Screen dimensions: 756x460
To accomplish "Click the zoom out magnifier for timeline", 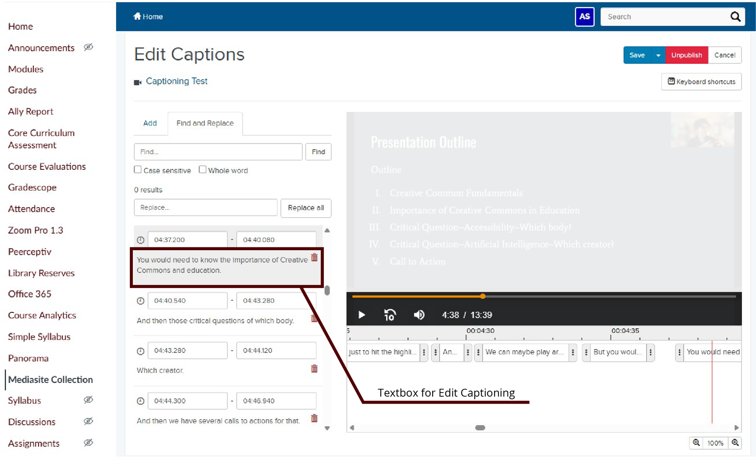I will [696, 443].
